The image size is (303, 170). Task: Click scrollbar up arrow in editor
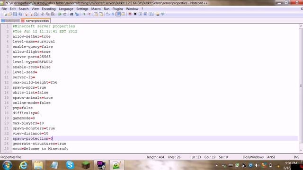(x=301, y=26)
